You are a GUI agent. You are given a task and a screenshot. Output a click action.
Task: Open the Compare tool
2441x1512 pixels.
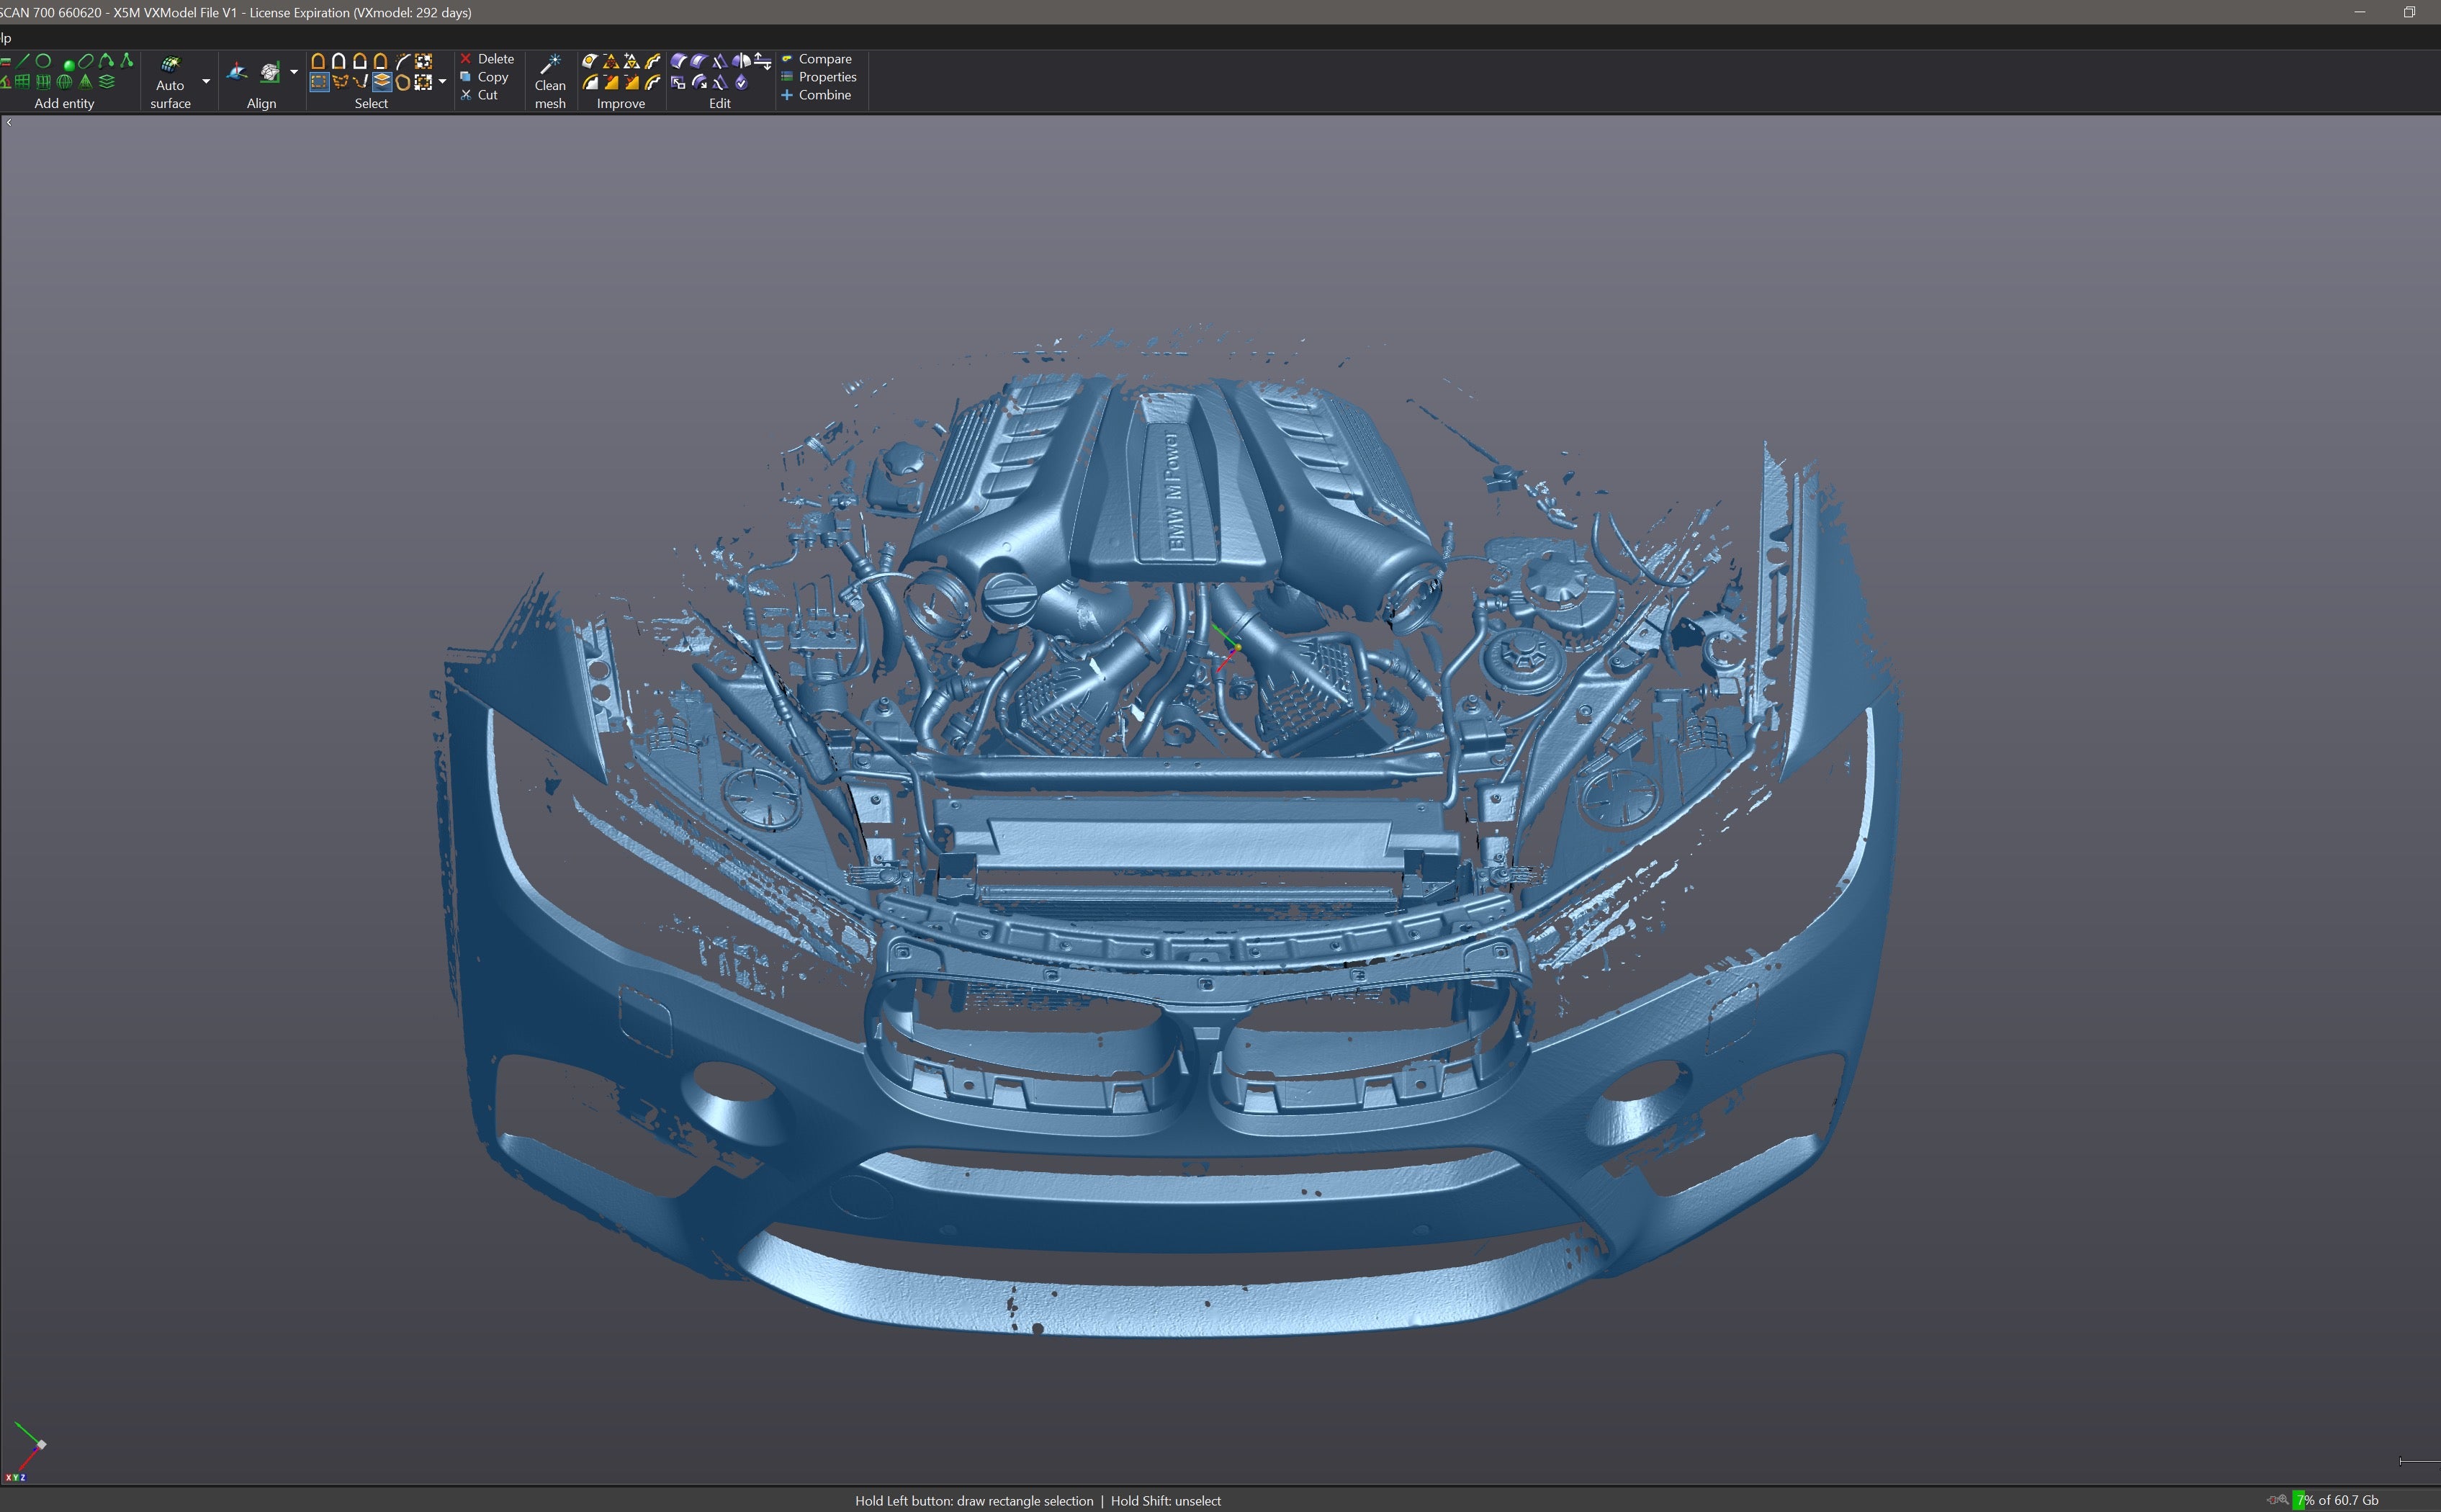coord(823,59)
